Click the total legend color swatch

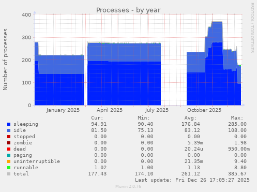pos(9,174)
